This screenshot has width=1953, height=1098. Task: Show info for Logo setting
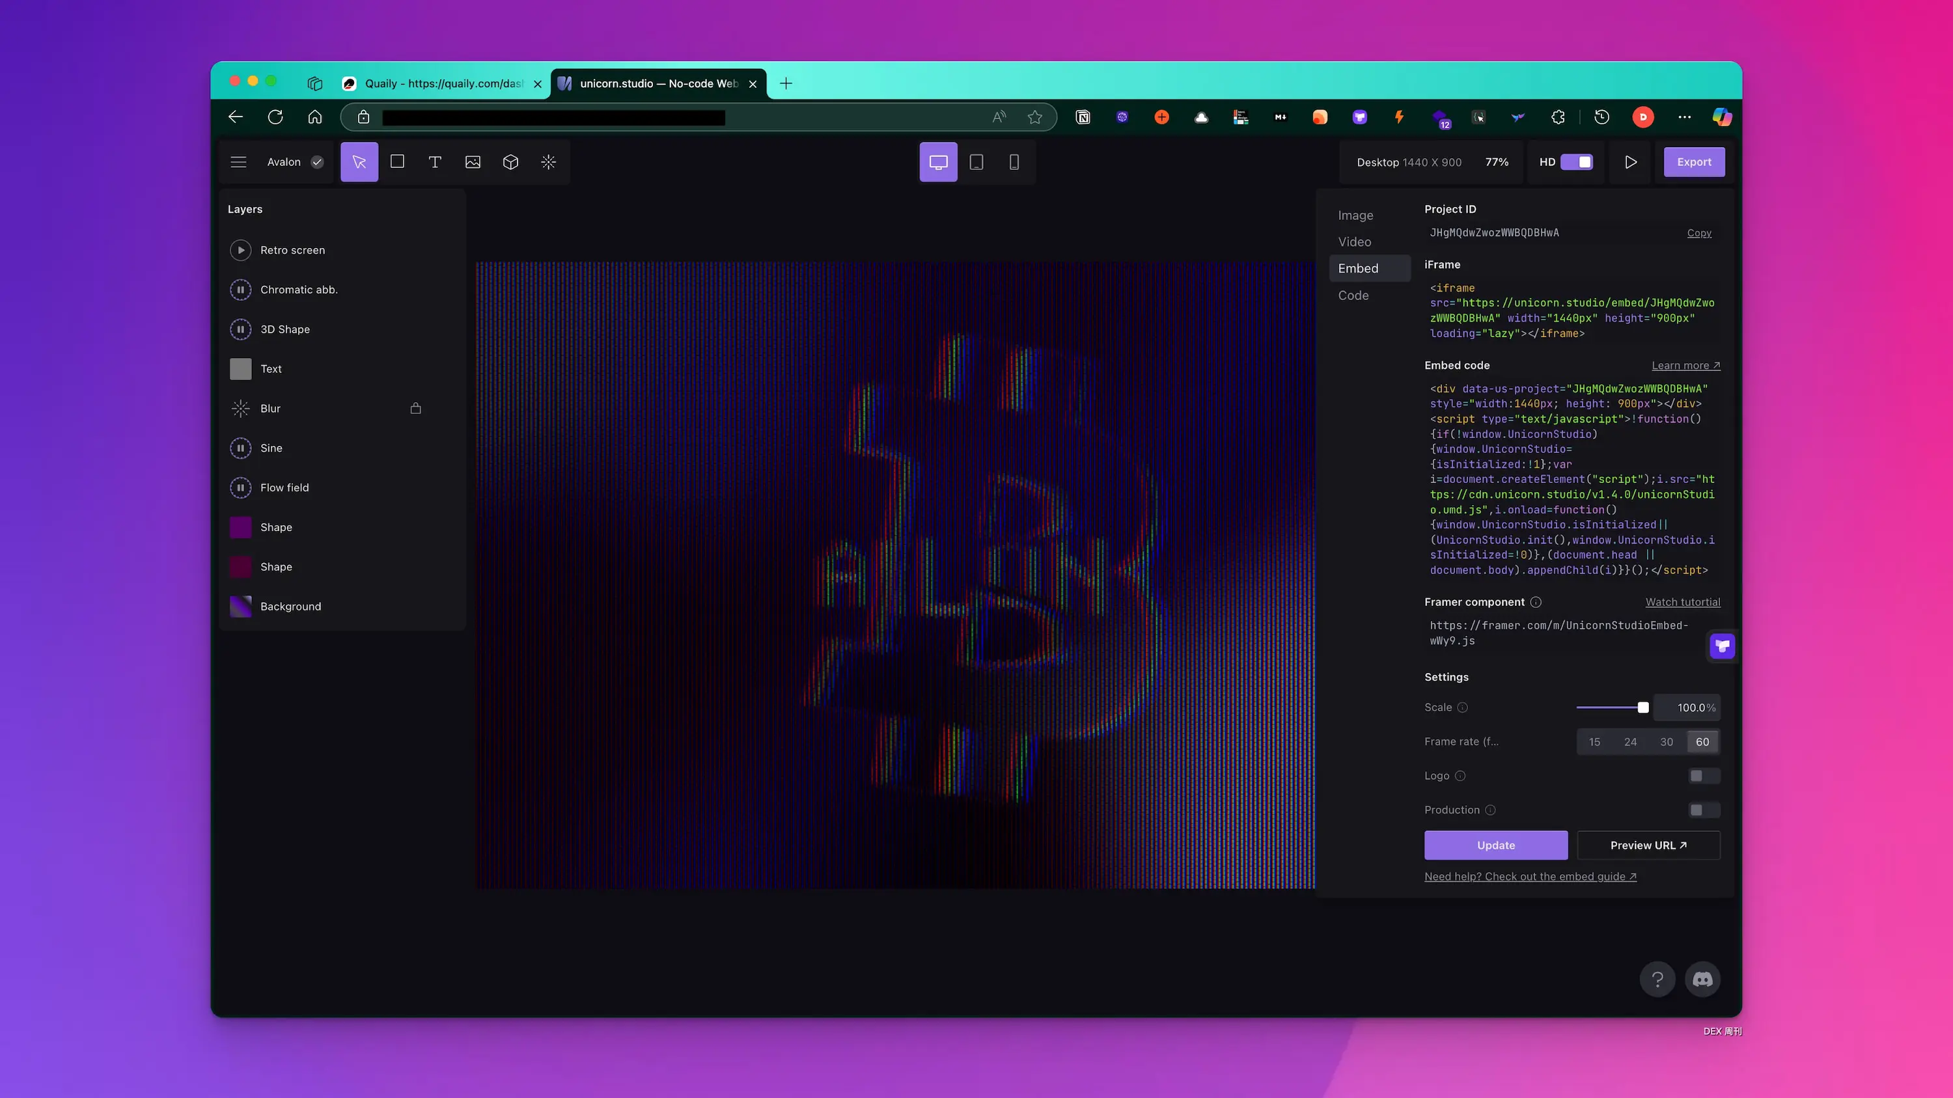click(x=1460, y=776)
